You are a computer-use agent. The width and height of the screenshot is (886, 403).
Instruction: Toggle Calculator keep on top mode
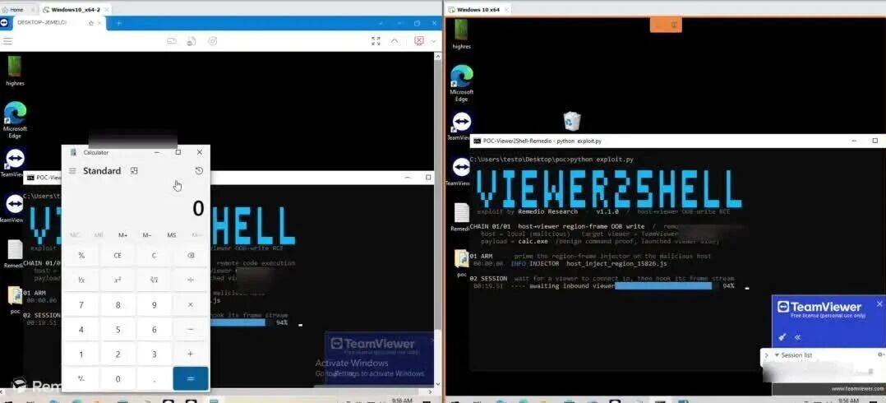click(x=134, y=171)
